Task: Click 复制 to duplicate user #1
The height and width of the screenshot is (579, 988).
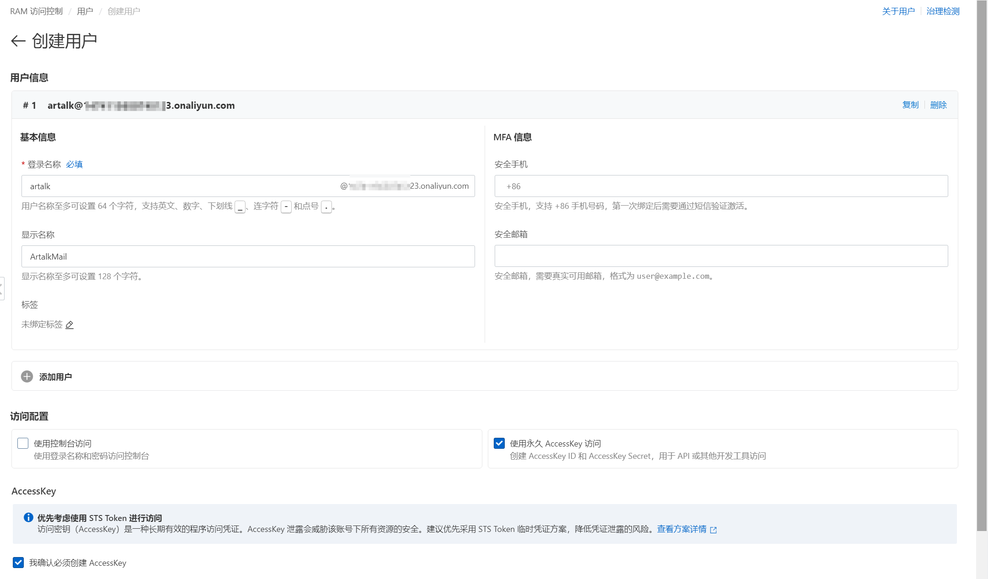Action: (x=910, y=105)
